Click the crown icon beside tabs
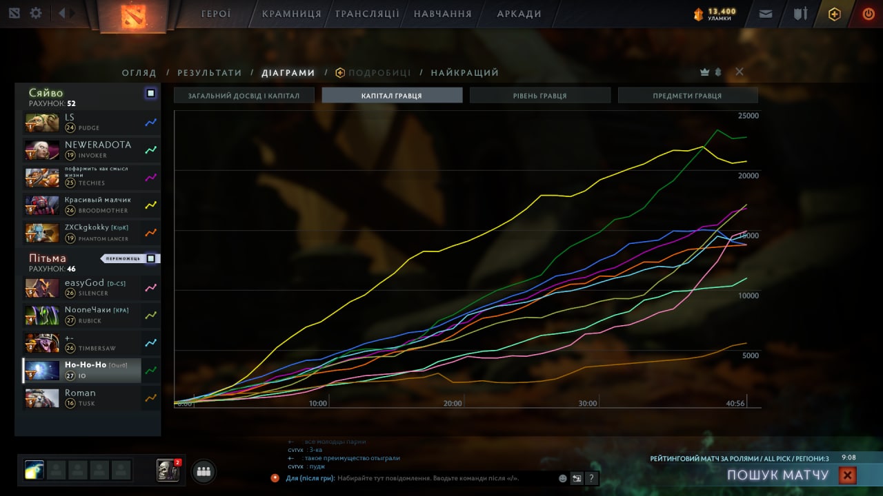This screenshot has height=496, width=883. click(704, 72)
